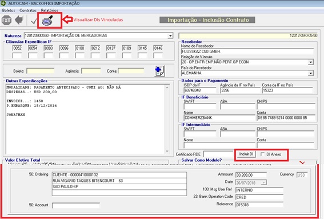Click the Agência input field
Viewport: 324px width, 219px height.
91,71
